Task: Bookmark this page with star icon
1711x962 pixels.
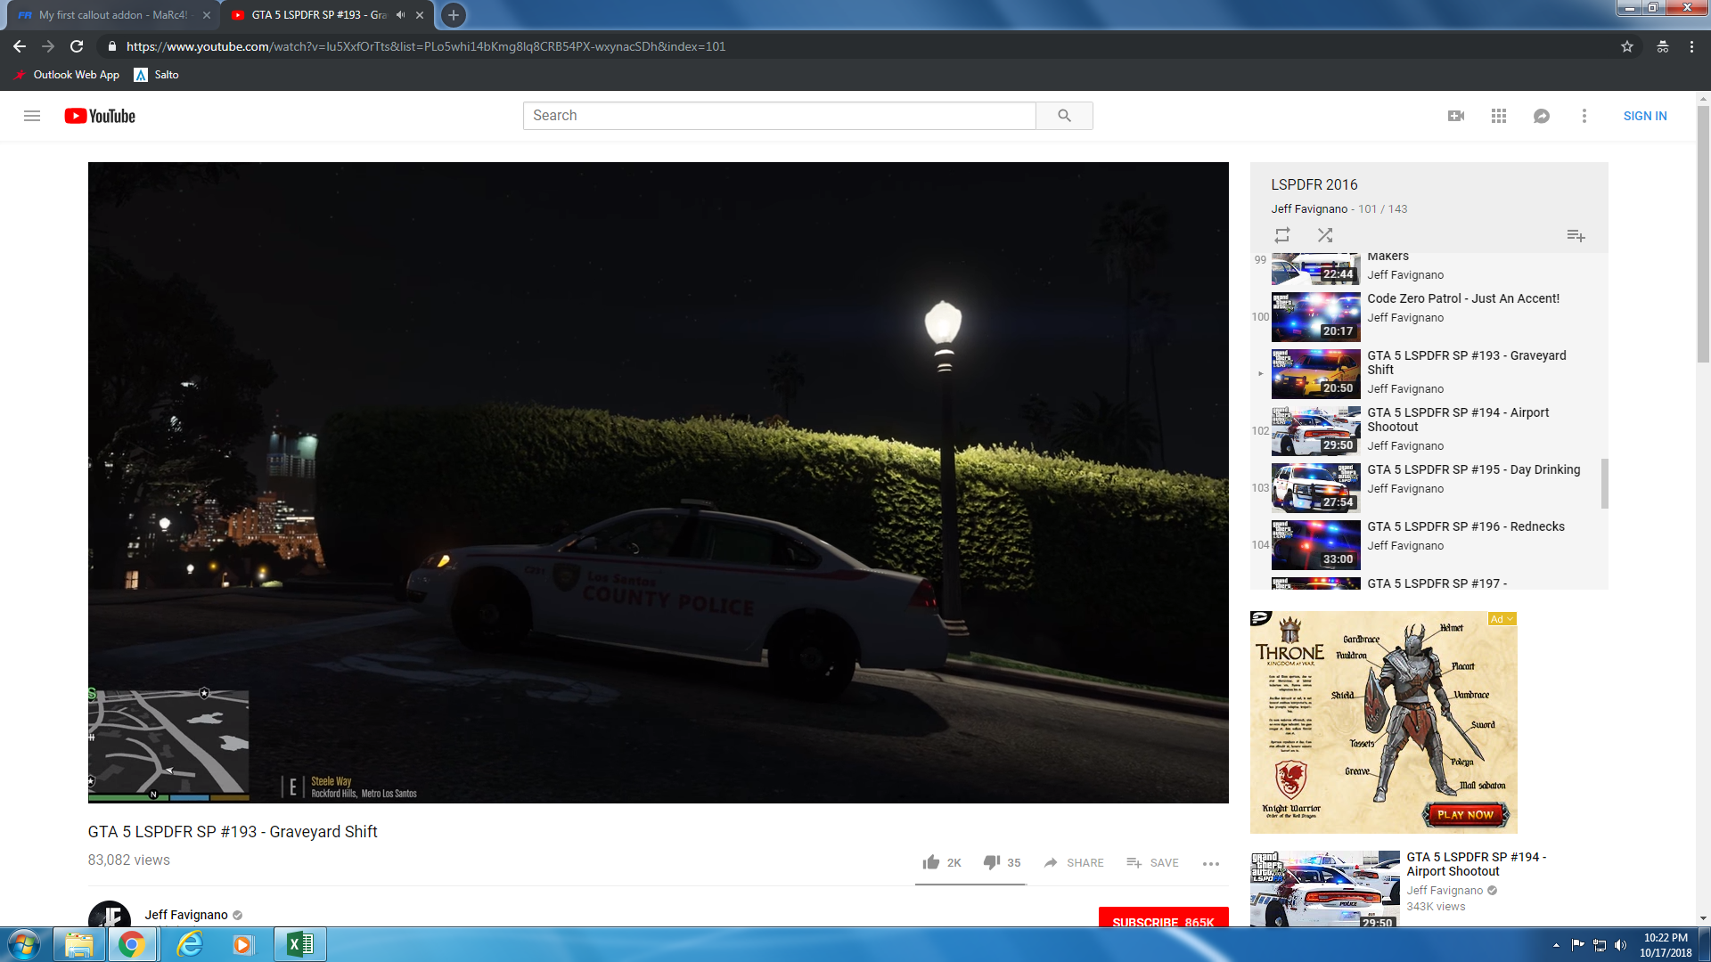Action: pyautogui.click(x=1627, y=46)
